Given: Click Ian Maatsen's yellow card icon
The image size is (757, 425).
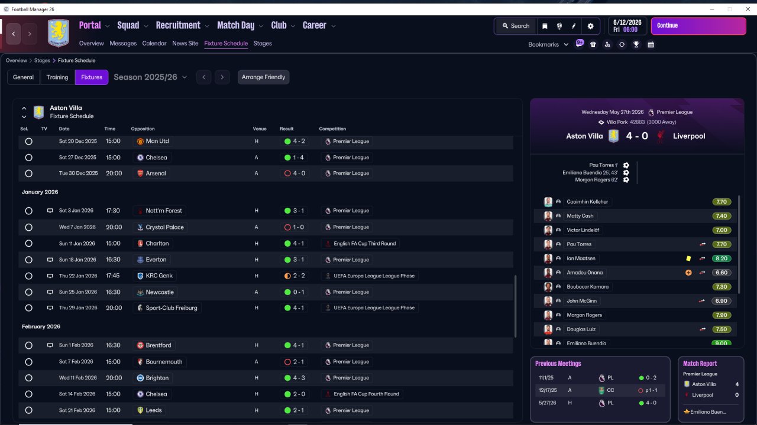Looking at the screenshot, I should [x=688, y=259].
